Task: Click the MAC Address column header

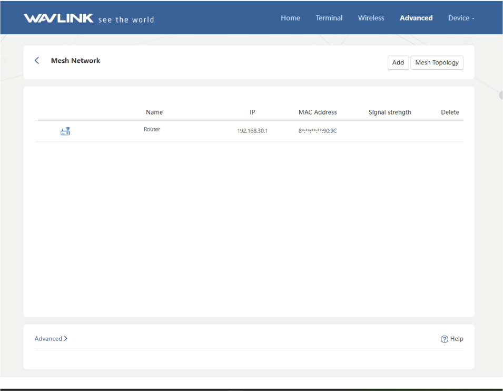Action: [x=317, y=112]
